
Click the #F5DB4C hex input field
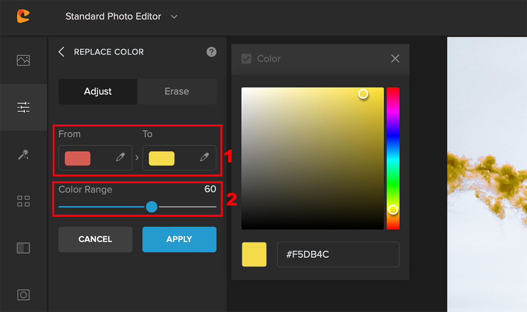pos(338,254)
